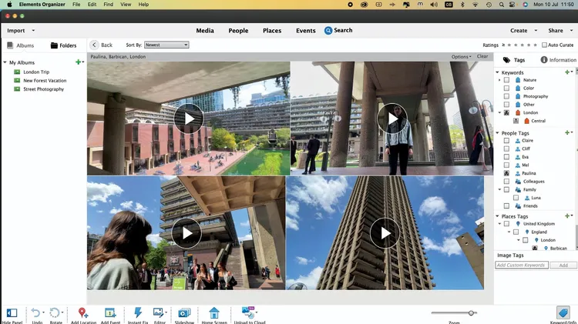Switch to the Places tab
Viewport: 578px width, 324px height.
tap(272, 31)
